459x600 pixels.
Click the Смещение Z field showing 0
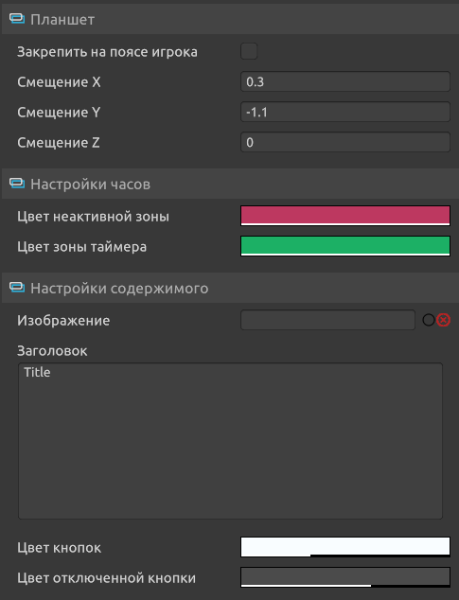click(345, 142)
